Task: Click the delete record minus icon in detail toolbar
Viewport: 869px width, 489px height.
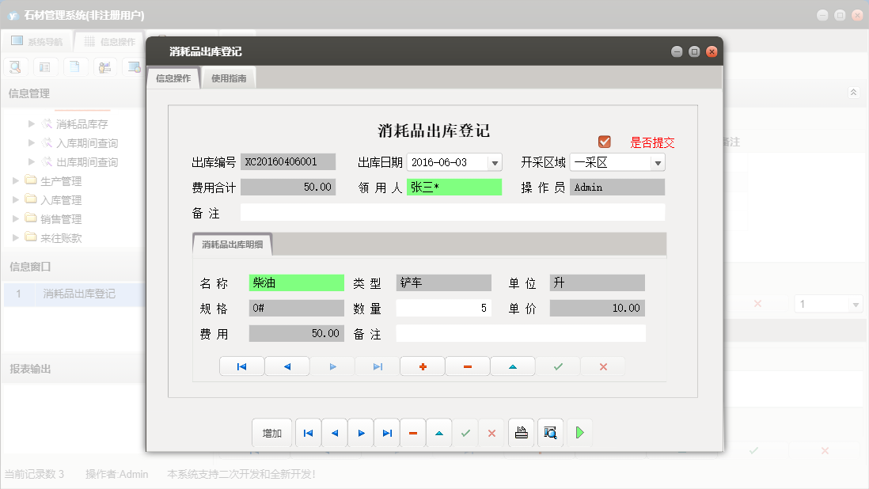Action: [x=467, y=366]
